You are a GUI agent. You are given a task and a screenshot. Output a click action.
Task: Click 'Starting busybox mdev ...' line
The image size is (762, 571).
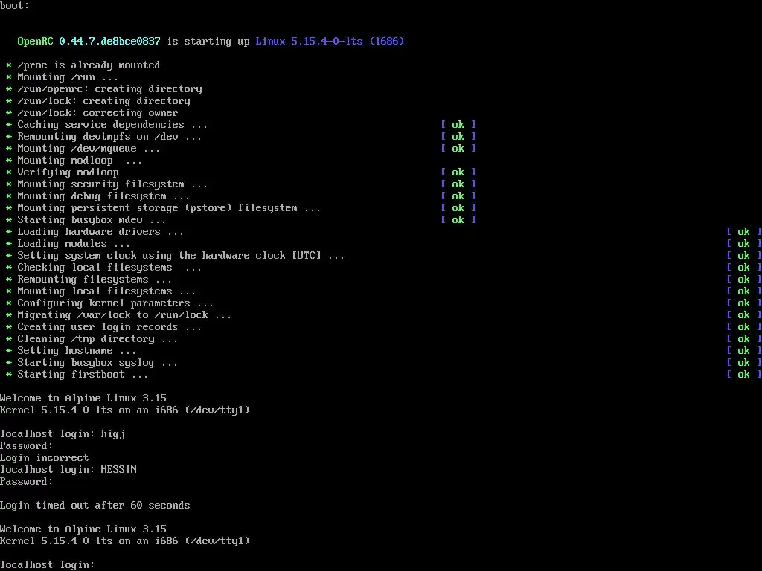[x=92, y=220]
